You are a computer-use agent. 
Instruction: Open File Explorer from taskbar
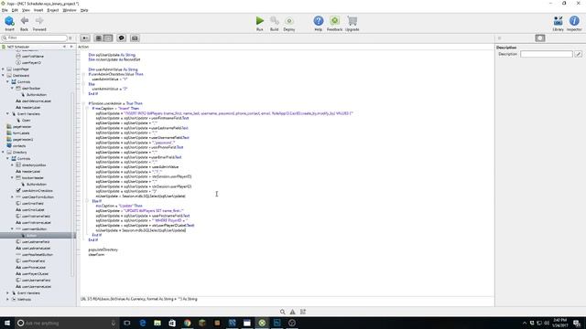coord(157,323)
